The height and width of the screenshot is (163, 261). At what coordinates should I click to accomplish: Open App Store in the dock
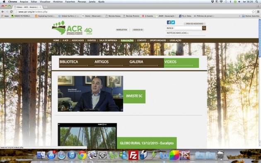click(51, 155)
